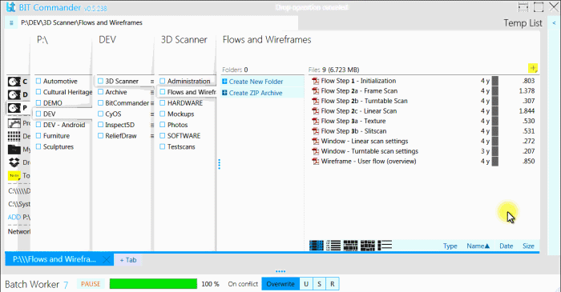Click PDF icon of Window - Linear scan settings

click(315, 141)
